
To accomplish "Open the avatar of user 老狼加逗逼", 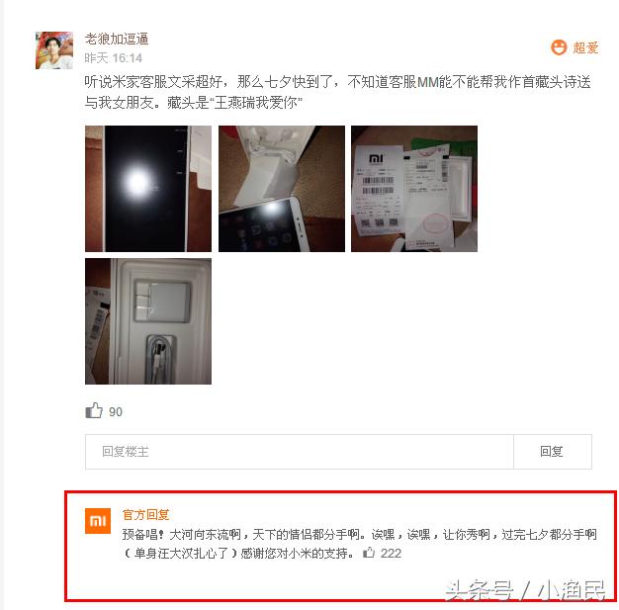I will [x=54, y=50].
